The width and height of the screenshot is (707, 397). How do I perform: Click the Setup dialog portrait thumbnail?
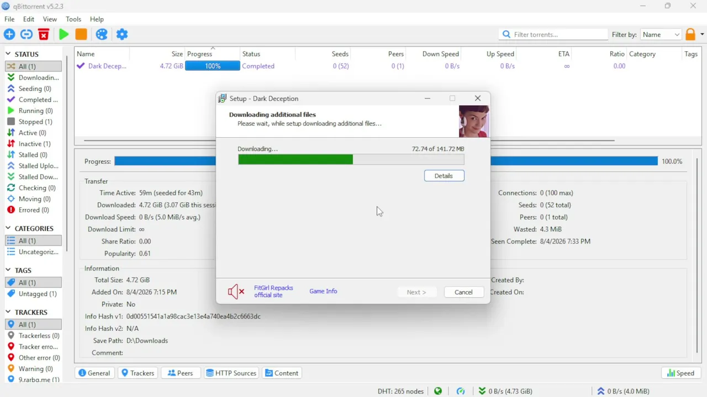[x=474, y=121]
